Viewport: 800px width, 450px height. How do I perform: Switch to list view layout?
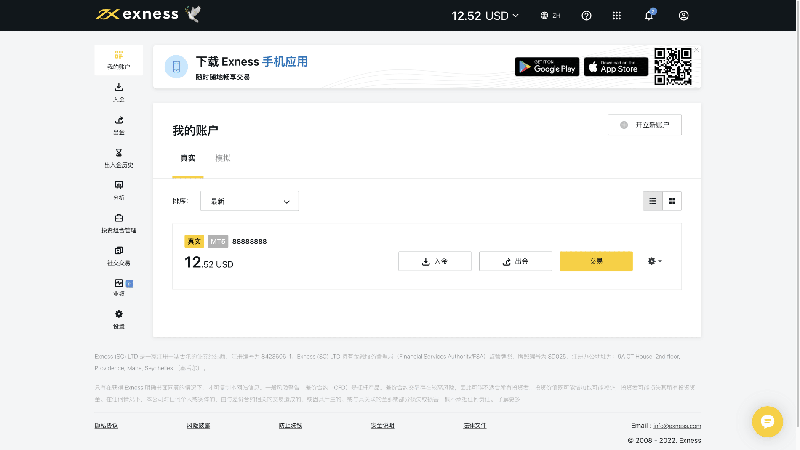(653, 201)
